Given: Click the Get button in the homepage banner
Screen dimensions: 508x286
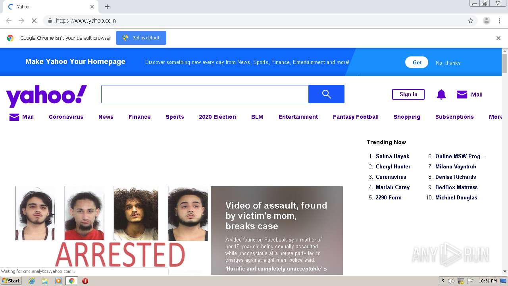Looking at the screenshot, I should point(417,62).
